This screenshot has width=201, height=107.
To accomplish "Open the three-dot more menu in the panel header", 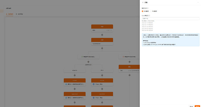I will pos(198,2).
